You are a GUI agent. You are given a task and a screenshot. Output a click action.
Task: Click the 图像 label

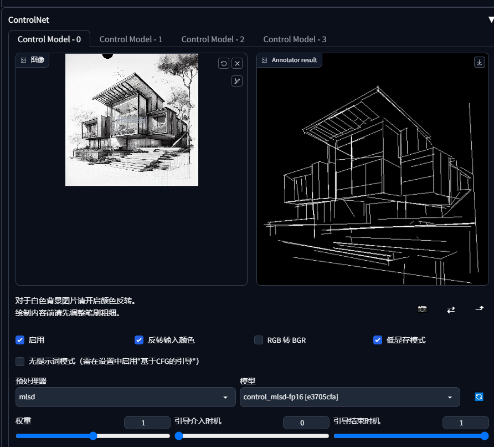pyautogui.click(x=38, y=60)
